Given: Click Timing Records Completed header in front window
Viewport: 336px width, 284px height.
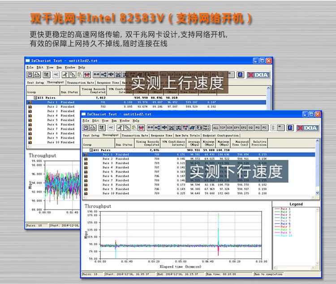Looking at the screenshot, I should (x=147, y=143).
